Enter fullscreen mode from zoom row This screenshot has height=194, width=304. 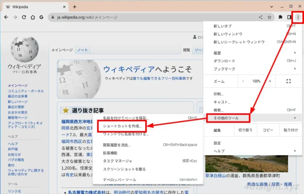pyautogui.click(x=289, y=81)
